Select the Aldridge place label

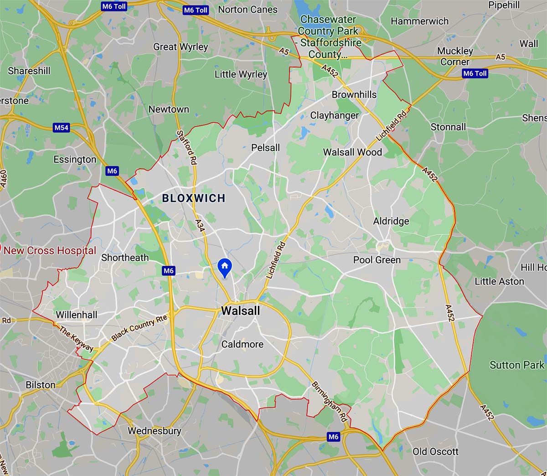tap(391, 221)
